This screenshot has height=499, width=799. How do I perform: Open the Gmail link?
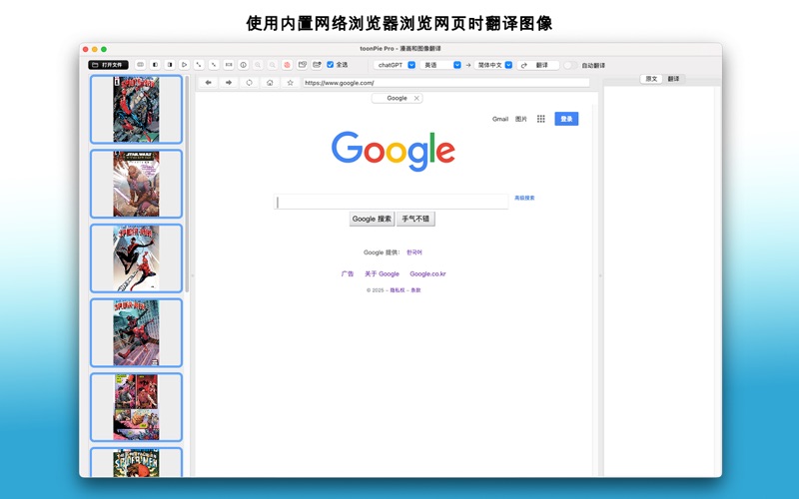[x=500, y=119]
